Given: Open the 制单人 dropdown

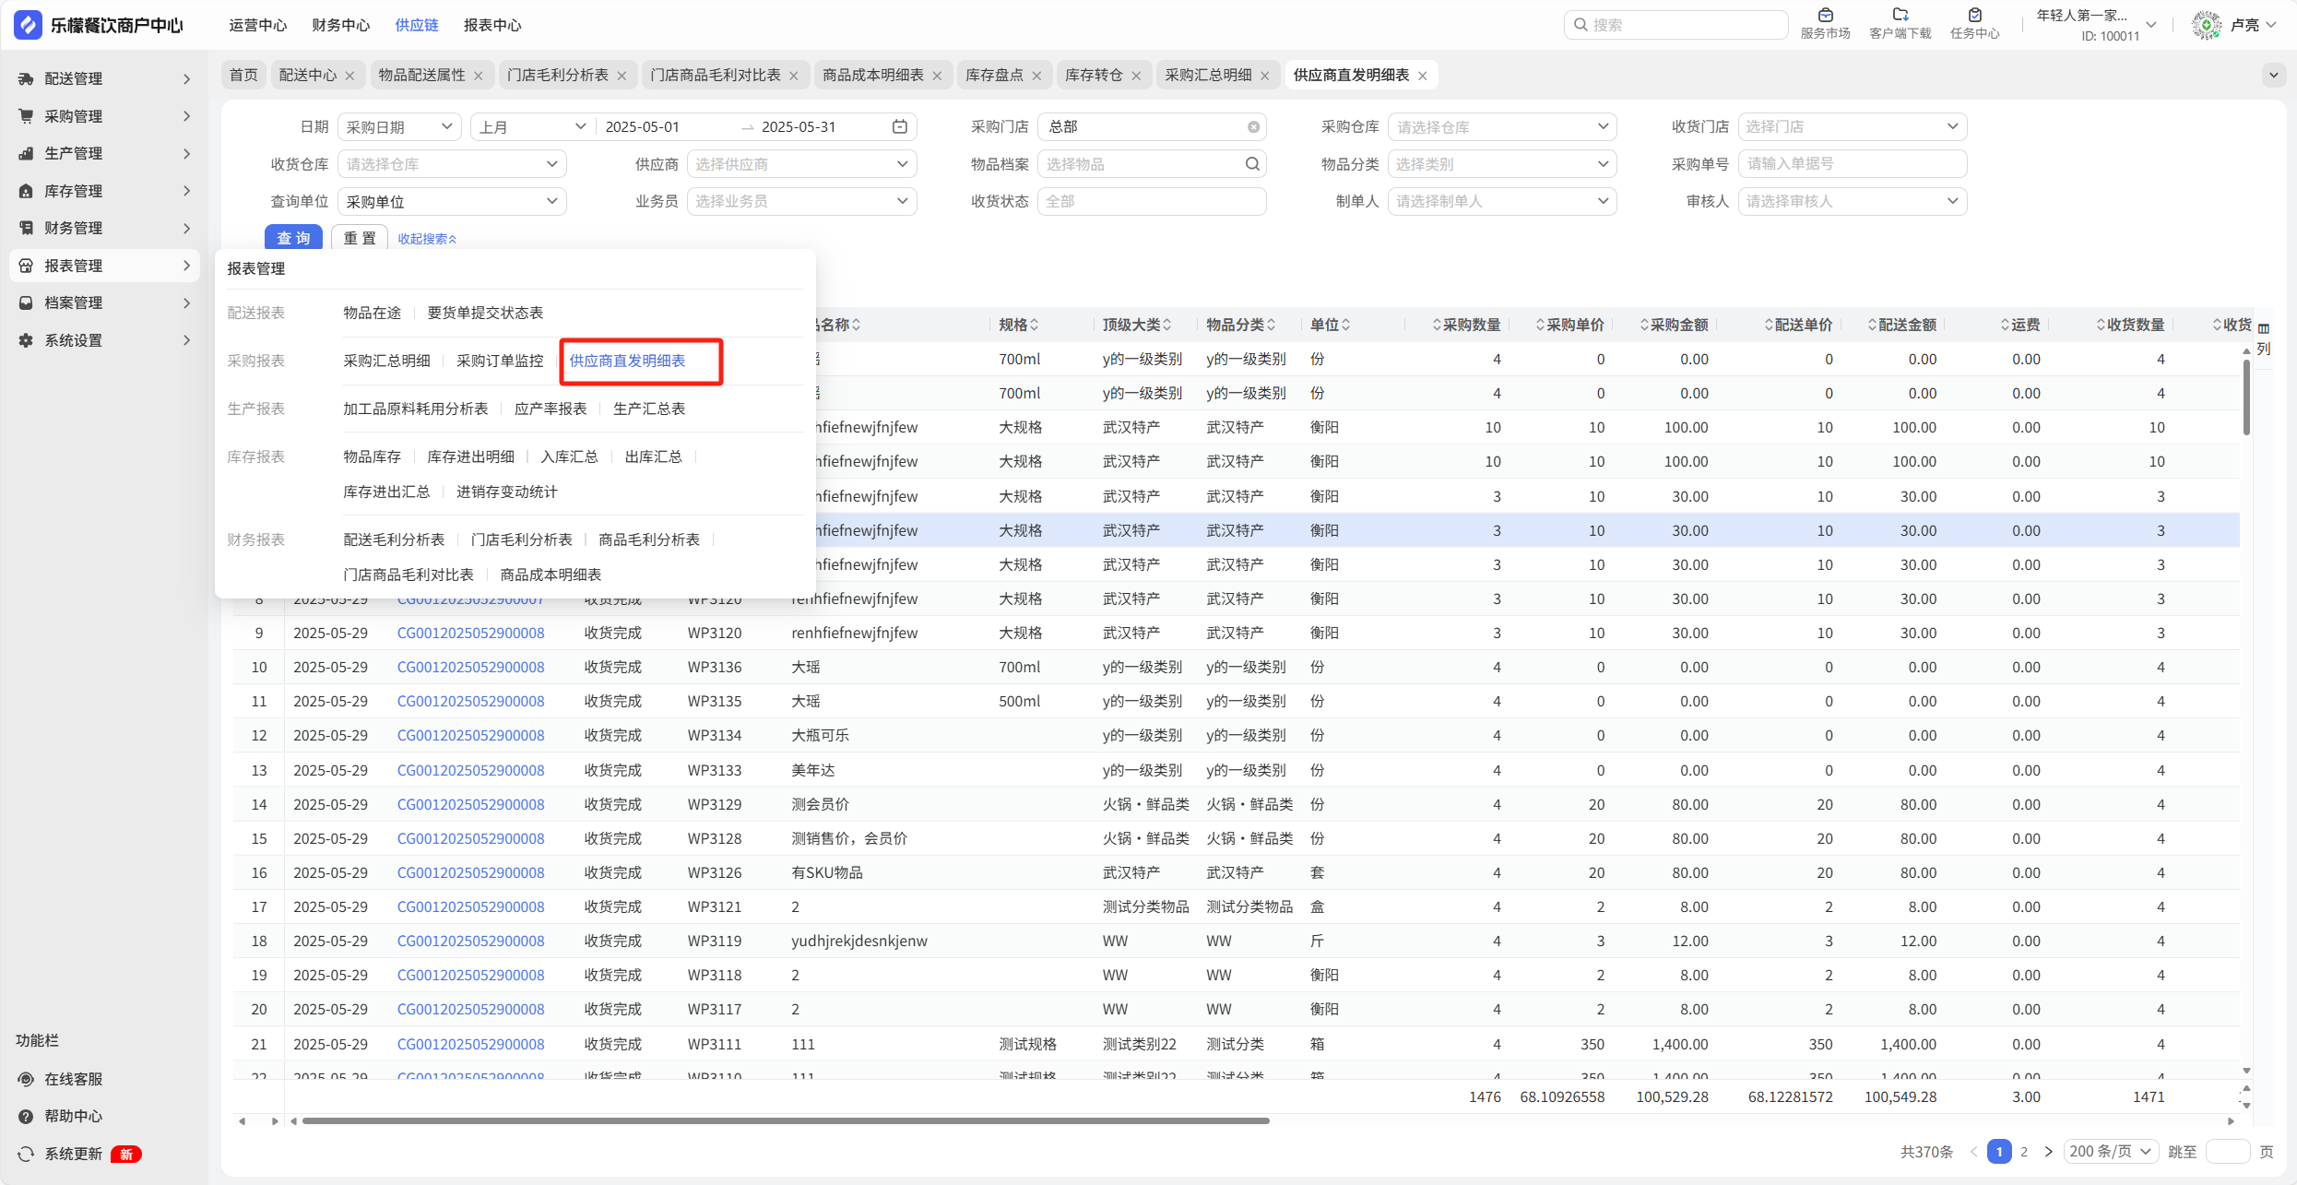Looking at the screenshot, I should click(x=1501, y=201).
